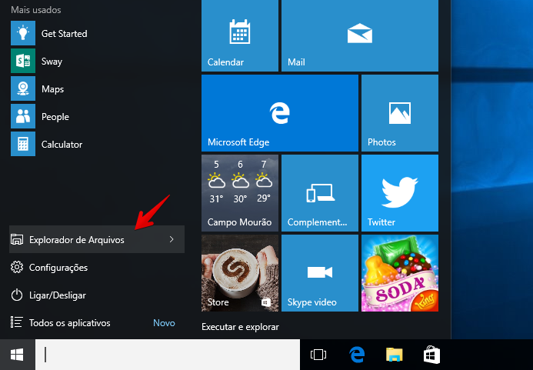533x370 pixels.
Task: Launch the Candy Crush Soda tile
Action: [400, 273]
